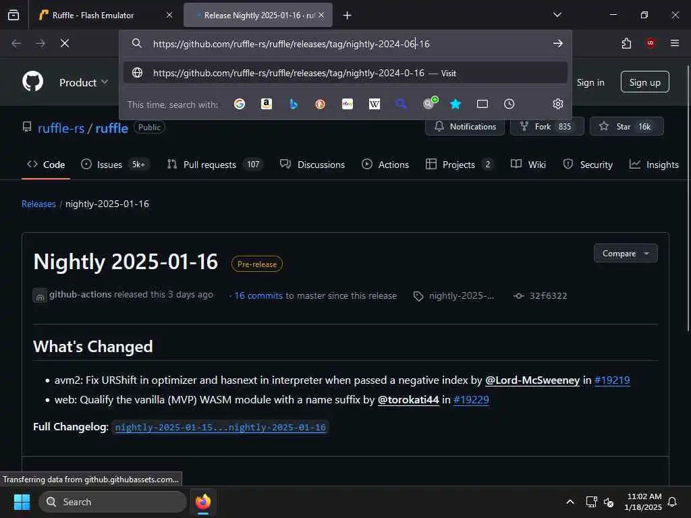Click the Firefox taskbar icon

[x=203, y=502]
